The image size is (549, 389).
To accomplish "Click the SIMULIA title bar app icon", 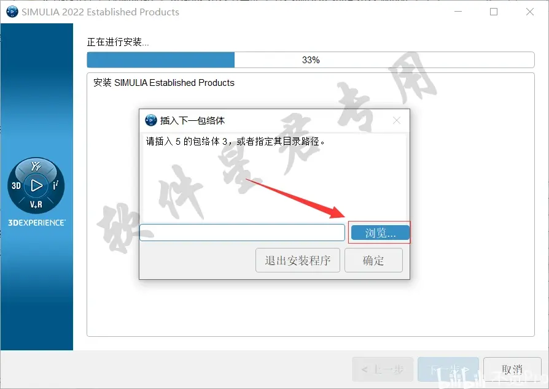I will tap(12, 12).
